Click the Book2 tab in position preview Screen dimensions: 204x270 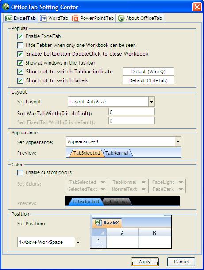coord(107,223)
